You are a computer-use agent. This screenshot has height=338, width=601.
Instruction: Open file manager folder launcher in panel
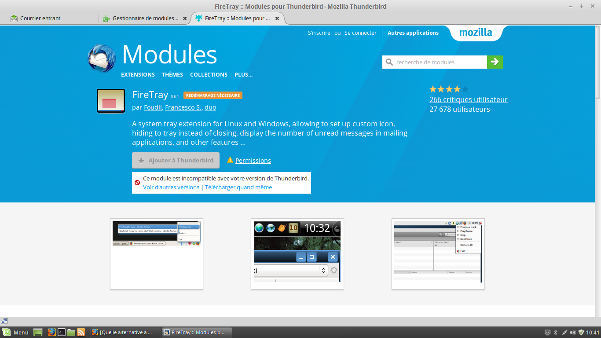click(71, 332)
